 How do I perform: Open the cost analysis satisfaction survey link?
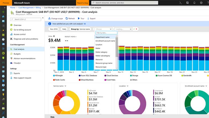coord(69,24)
